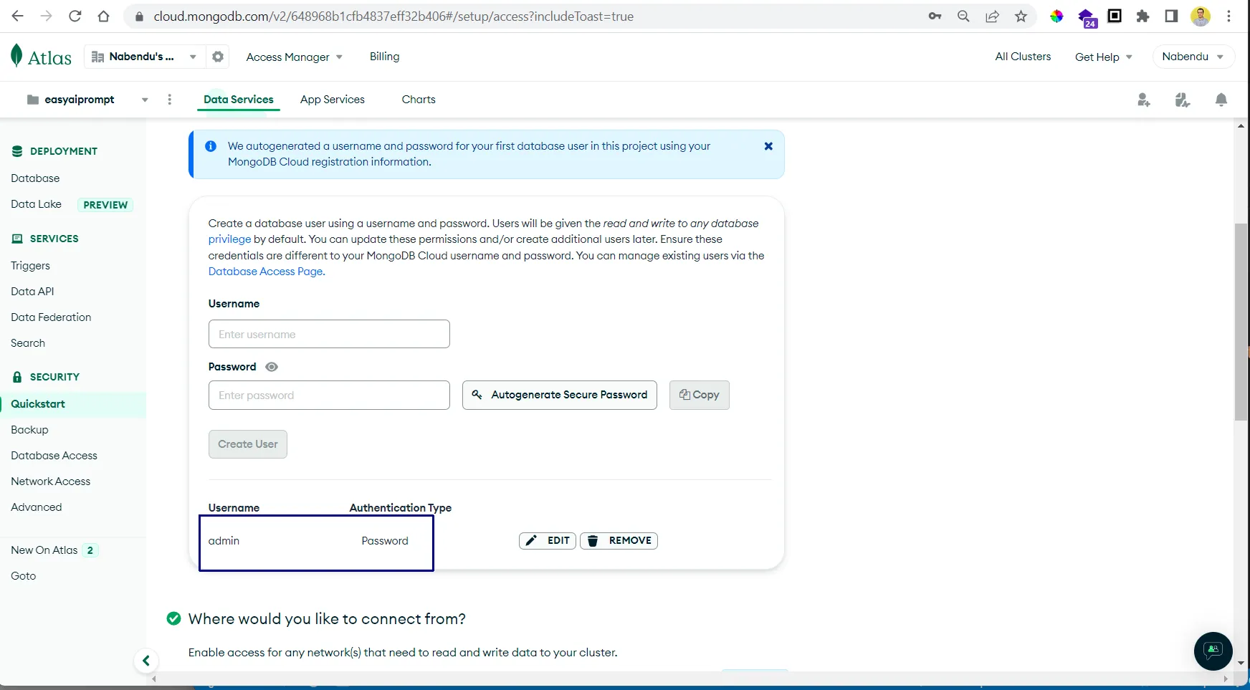Follow the privilege link
The image size is (1250, 690).
(229, 239)
